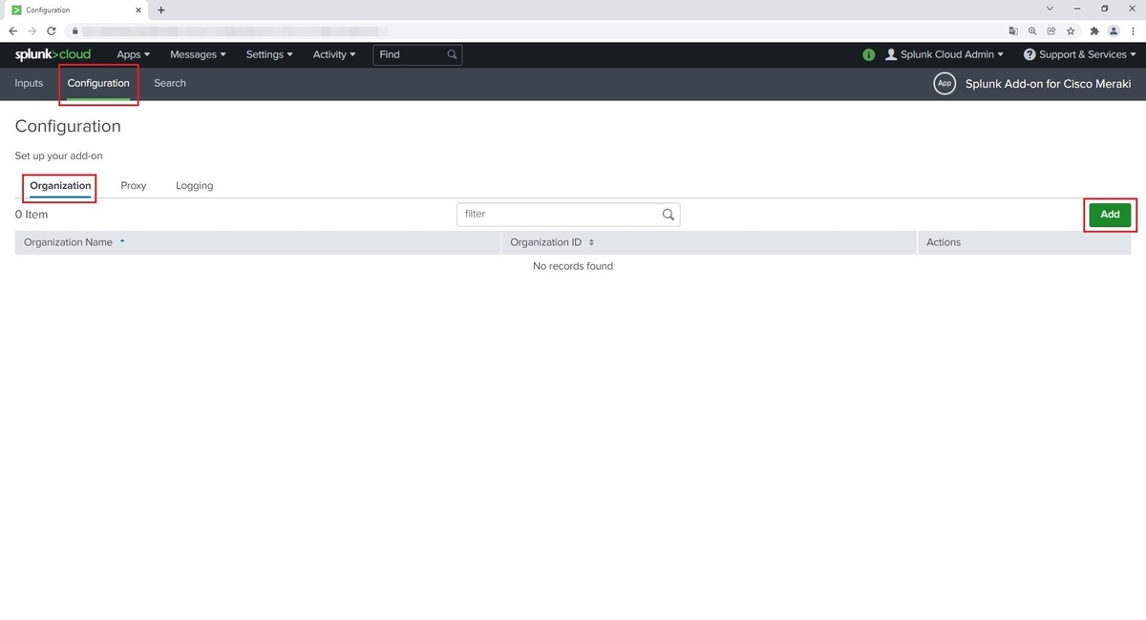Switch to the Proxy tab
Image resolution: width=1146 pixels, height=620 pixels.
click(133, 185)
